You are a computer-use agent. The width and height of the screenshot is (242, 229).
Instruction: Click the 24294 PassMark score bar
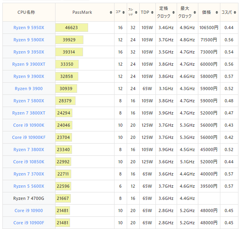[x=64, y=113]
